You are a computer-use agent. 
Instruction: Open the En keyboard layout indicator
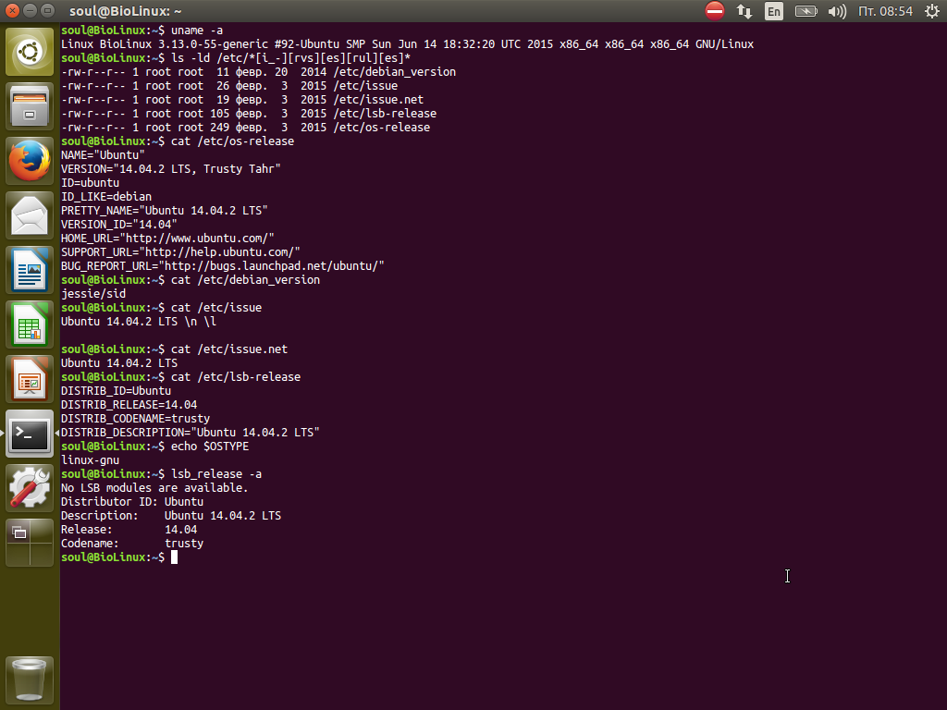pyautogui.click(x=774, y=11)
